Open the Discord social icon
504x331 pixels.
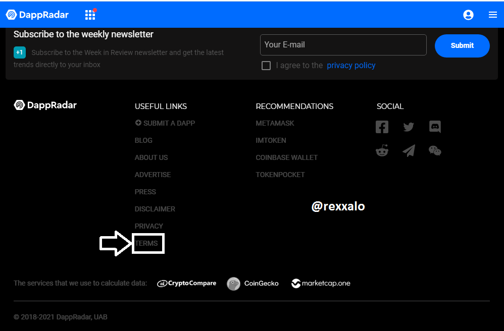click(435, 127)
